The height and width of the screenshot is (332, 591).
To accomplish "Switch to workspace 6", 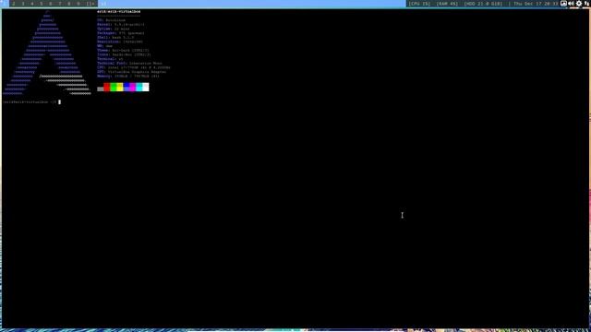I will click(50, 4).
